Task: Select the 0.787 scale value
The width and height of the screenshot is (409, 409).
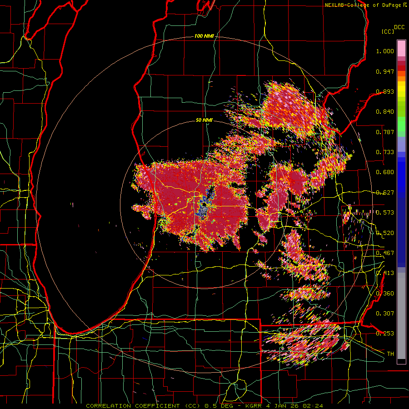Action: (x=385, y=132)
